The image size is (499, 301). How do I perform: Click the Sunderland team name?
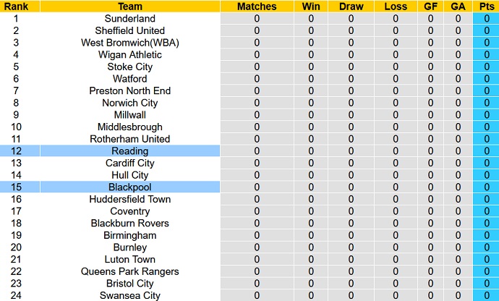pyautogui.click(x=130, y=18)
